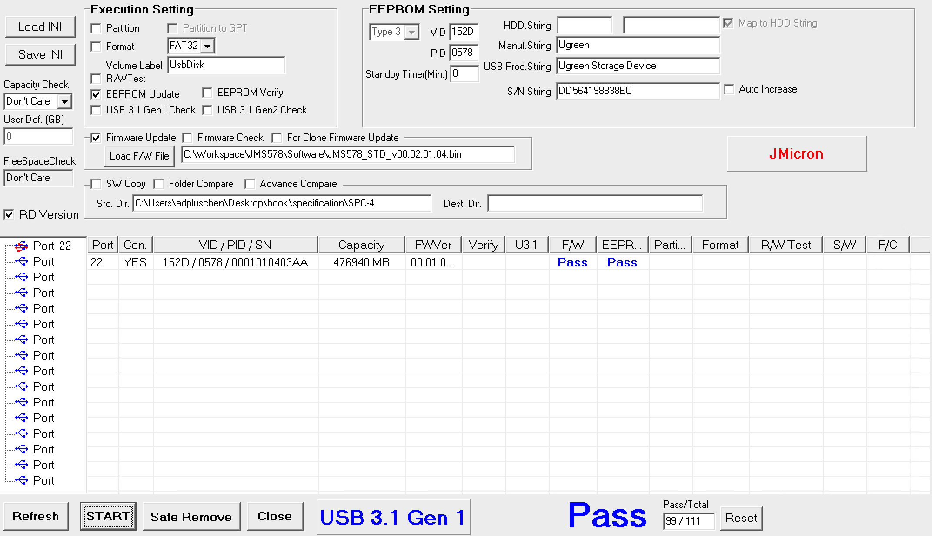Screen dimensions: 932x536
Task: Click the FWVer column header
Action: (433, 245)
